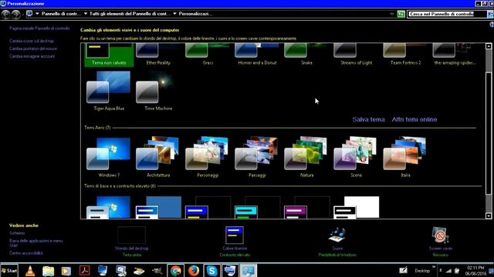This screenshot has width=494, height=277.
Task: Refresh the Personalizzazione page
Action: point(401,14)
